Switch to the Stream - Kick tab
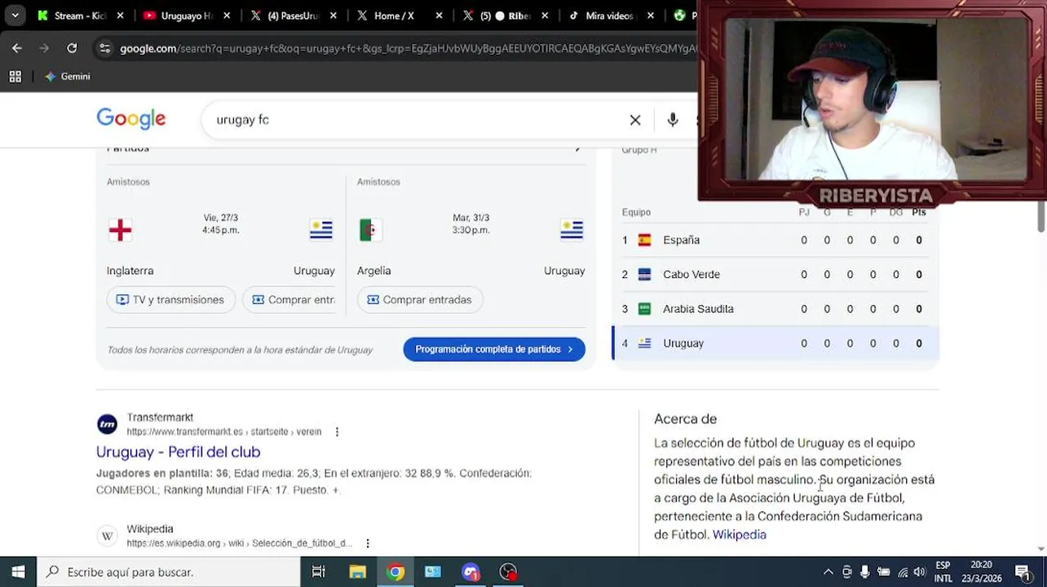 click(x=79, y=15)
